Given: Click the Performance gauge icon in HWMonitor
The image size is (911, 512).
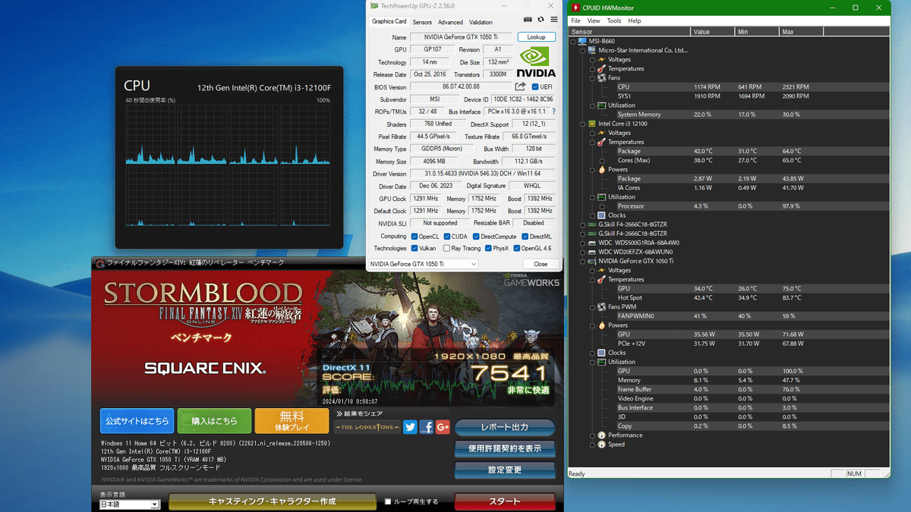Looking at the screenshot, I should (601, 435).
